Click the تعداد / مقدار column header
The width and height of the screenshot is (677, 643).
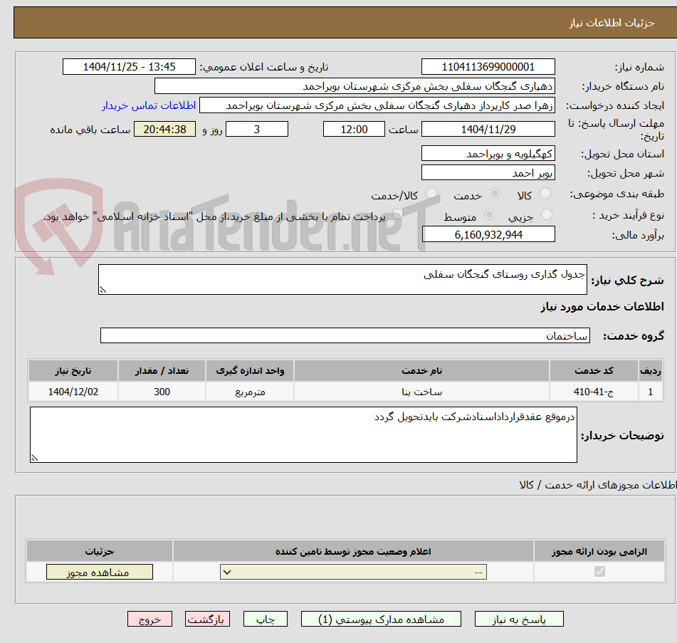(162, 370)
